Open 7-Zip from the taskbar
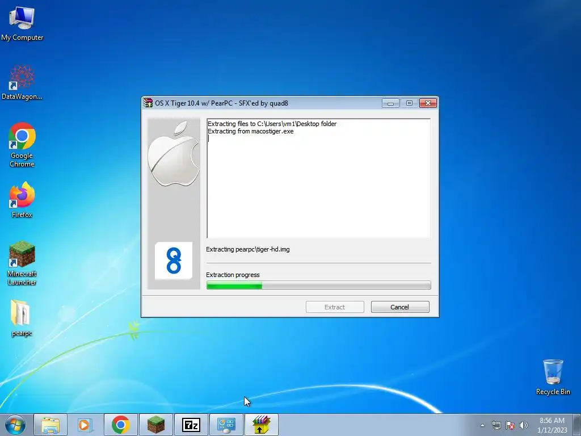The height and width of the screenshot is (436, 581). coord(191,425)
